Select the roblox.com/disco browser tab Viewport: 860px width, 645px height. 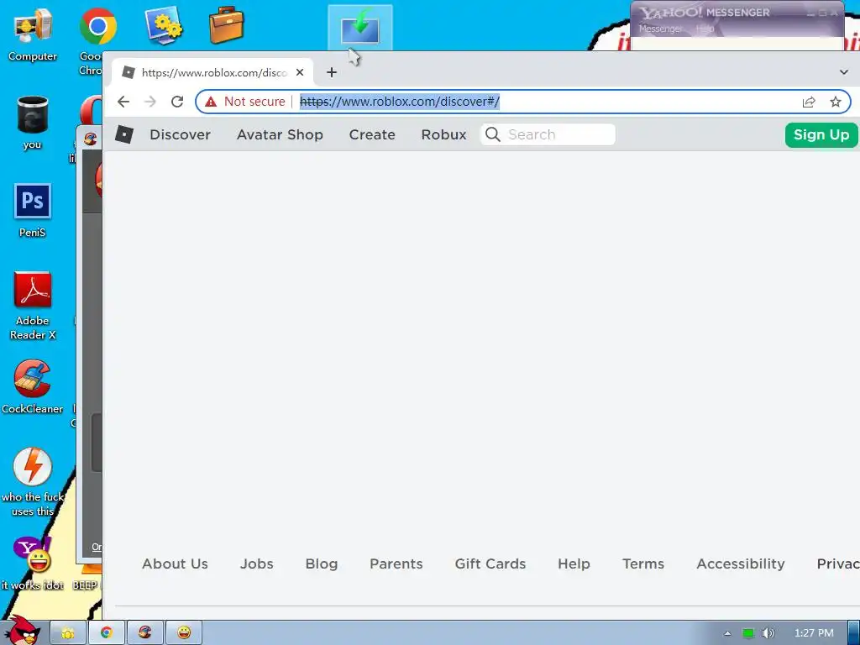(212, 72)
